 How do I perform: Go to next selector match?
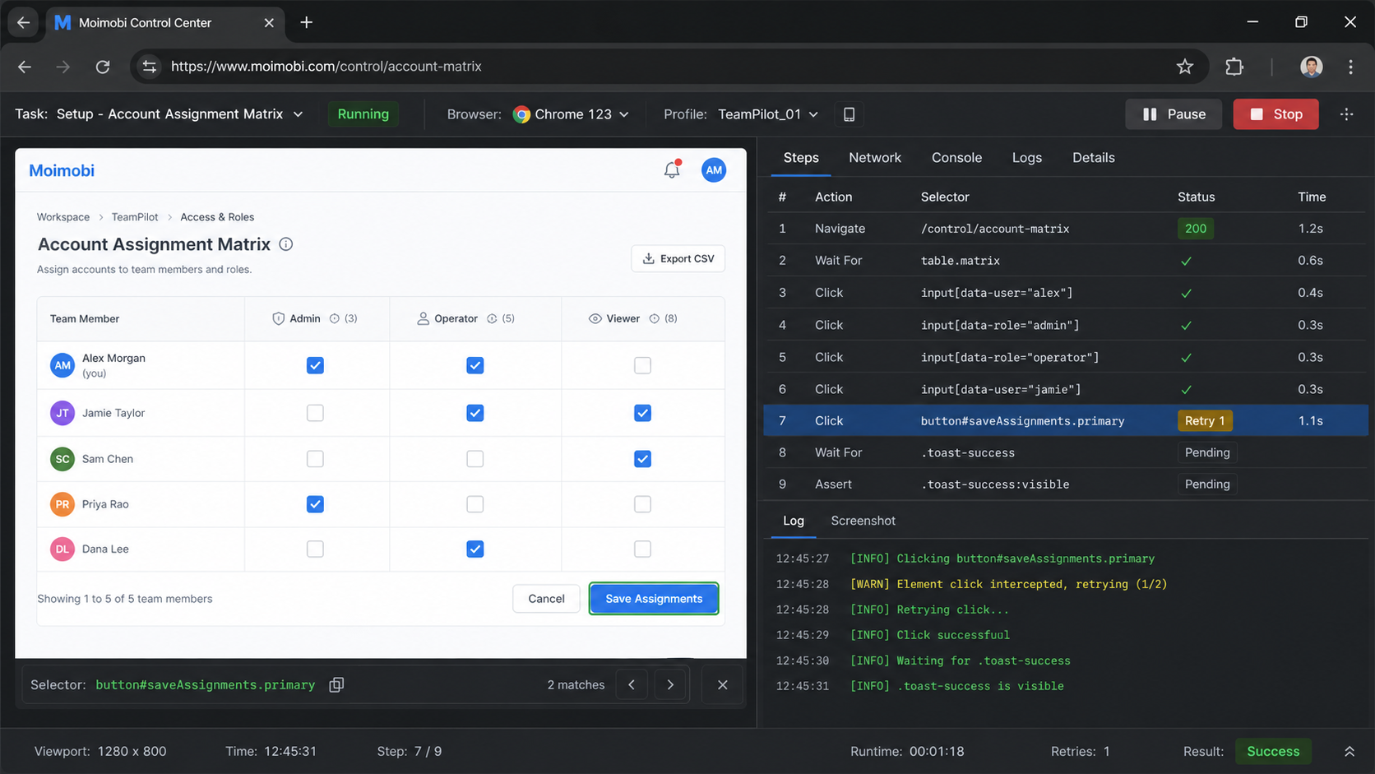670,684
